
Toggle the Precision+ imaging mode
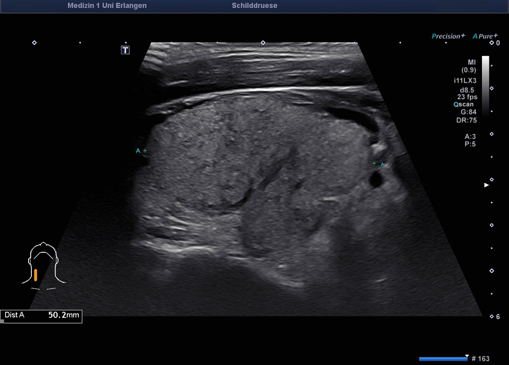[x=448, y=36]
